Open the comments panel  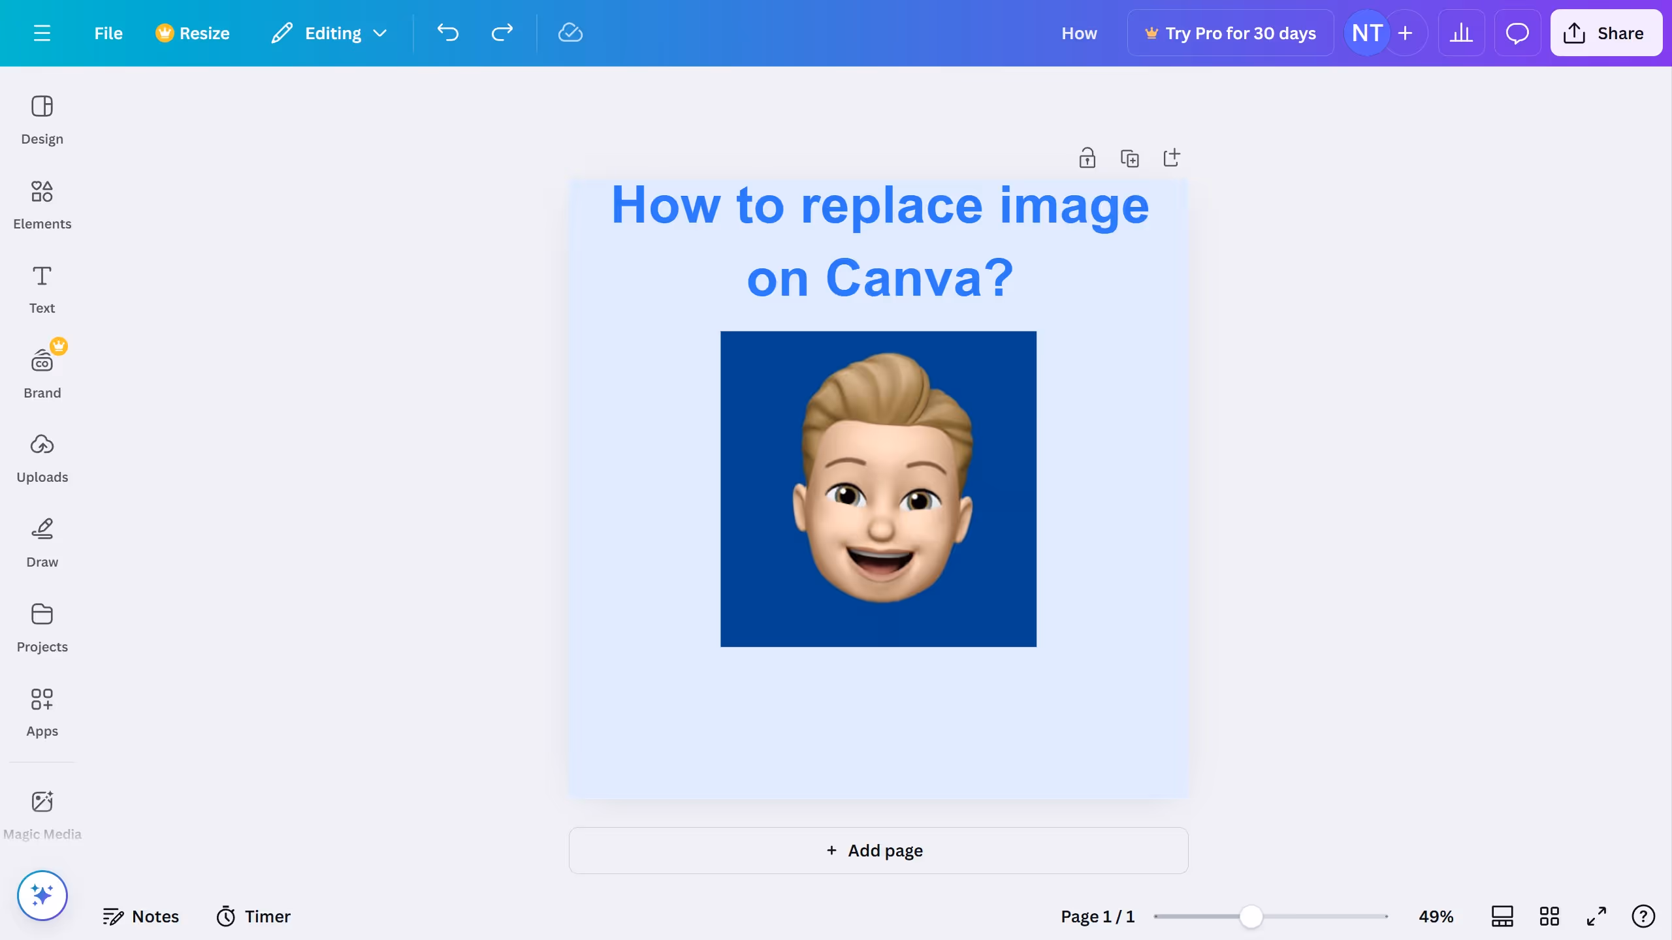point(1517,33)
